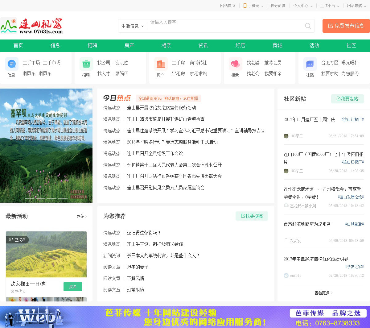Image resolution: width=370 pixels, height=328 pixels.
Task: Open the 招聘 briefcase icon
Action: [x=86, y=64]
